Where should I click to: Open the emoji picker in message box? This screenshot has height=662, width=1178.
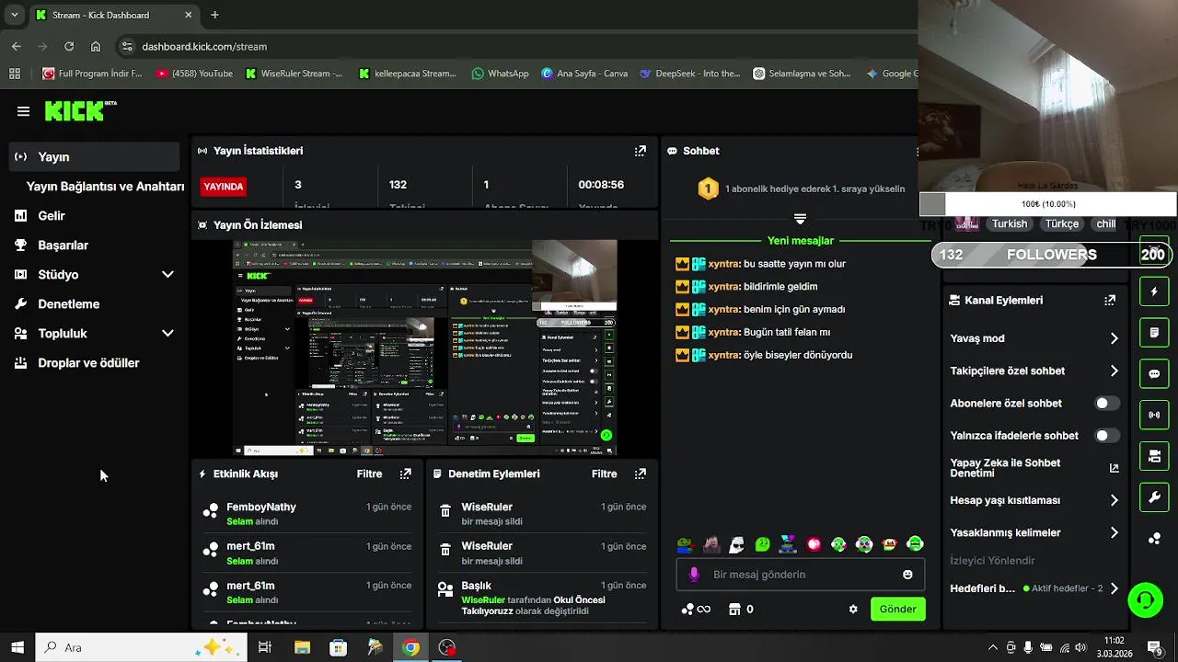907,575
